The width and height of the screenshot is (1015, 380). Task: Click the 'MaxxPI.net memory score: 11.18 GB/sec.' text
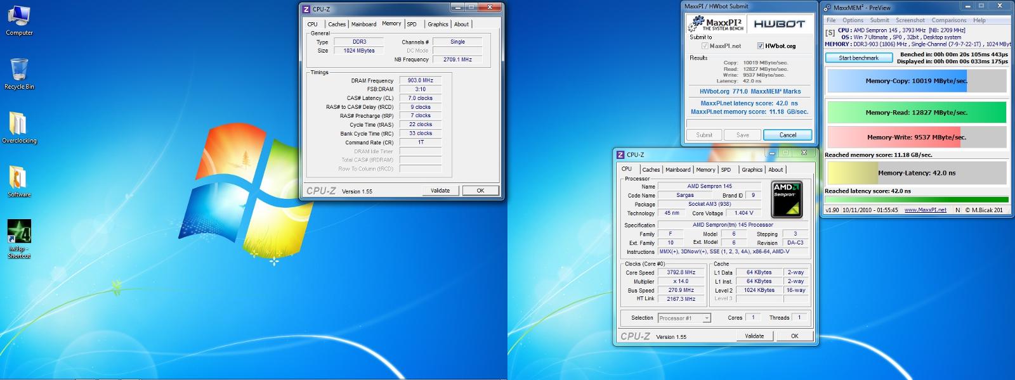749,112
